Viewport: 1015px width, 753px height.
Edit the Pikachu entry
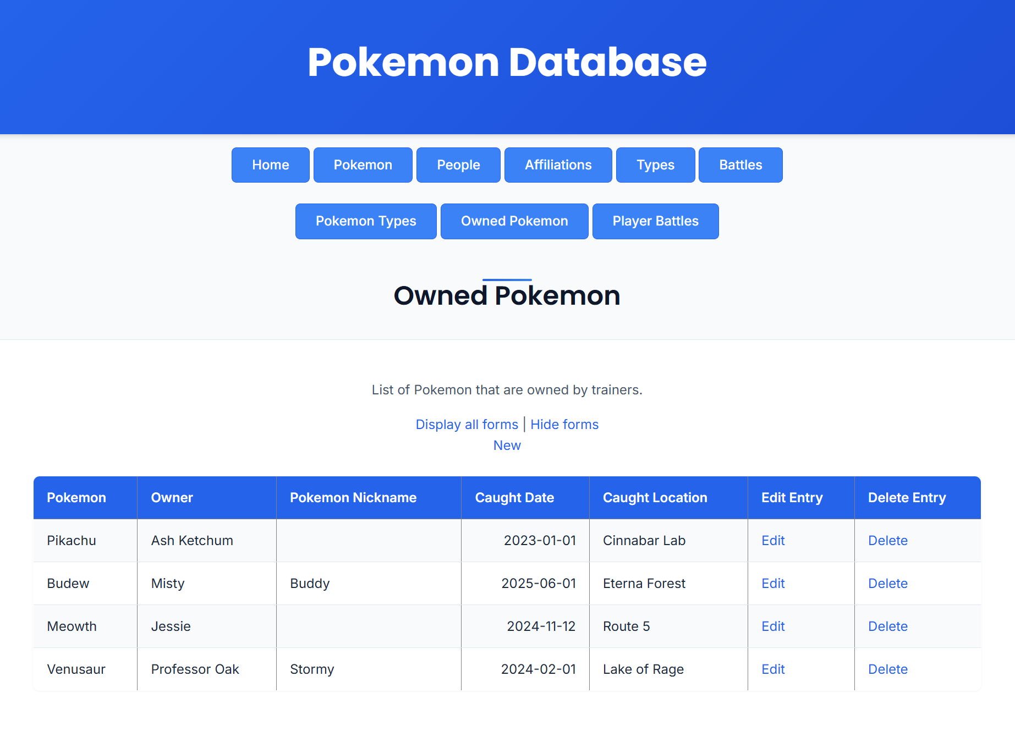[773, 541]
